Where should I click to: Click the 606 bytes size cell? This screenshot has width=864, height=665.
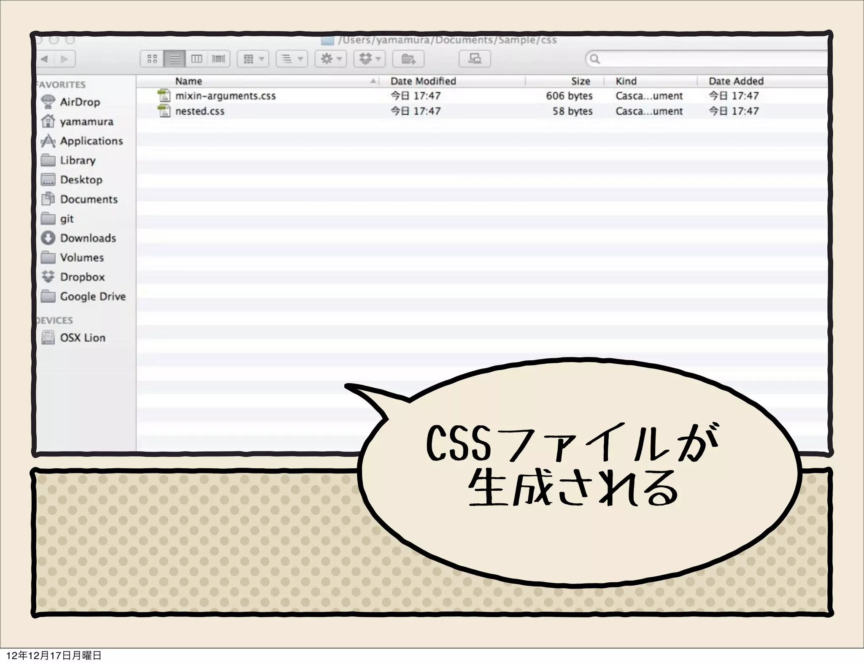pos(569,96)
